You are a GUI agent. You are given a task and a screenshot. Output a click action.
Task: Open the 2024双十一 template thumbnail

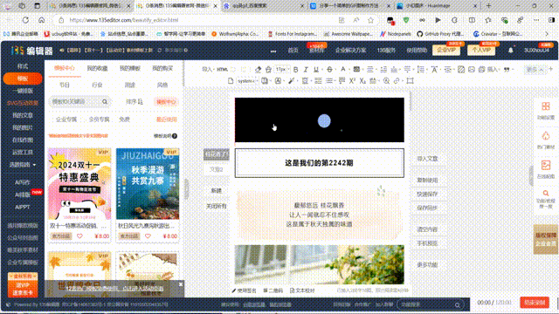[79, 184]
